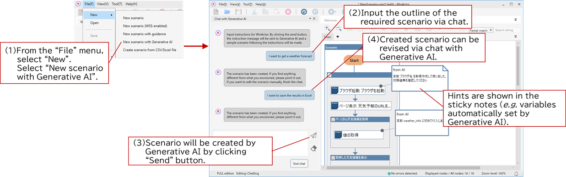The height and width of the screenshot is (177, 566).
Task: Click the End chat button
Action: click(x=299, y=164)
